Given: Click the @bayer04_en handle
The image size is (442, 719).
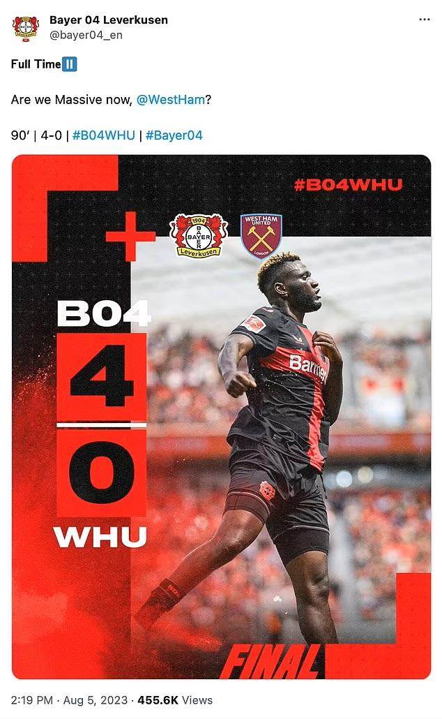Looking at the screenshot, I should click(x=86, y=36).
